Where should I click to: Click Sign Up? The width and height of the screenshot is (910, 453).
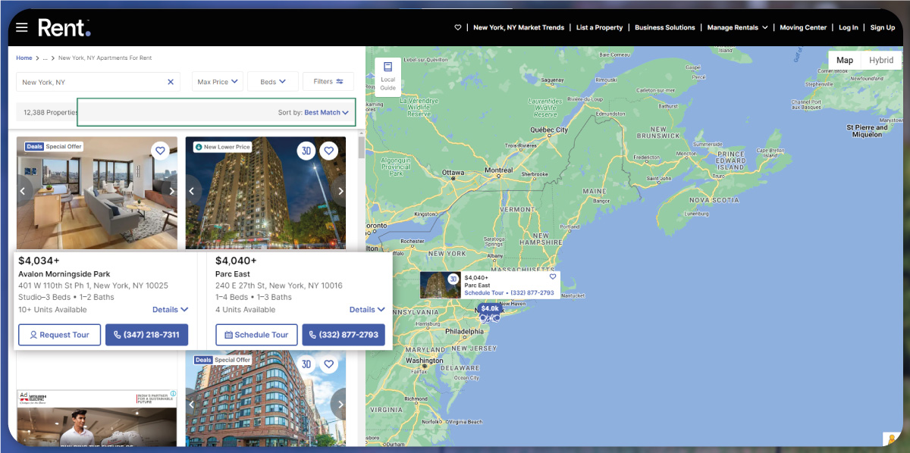pos(883,27)
